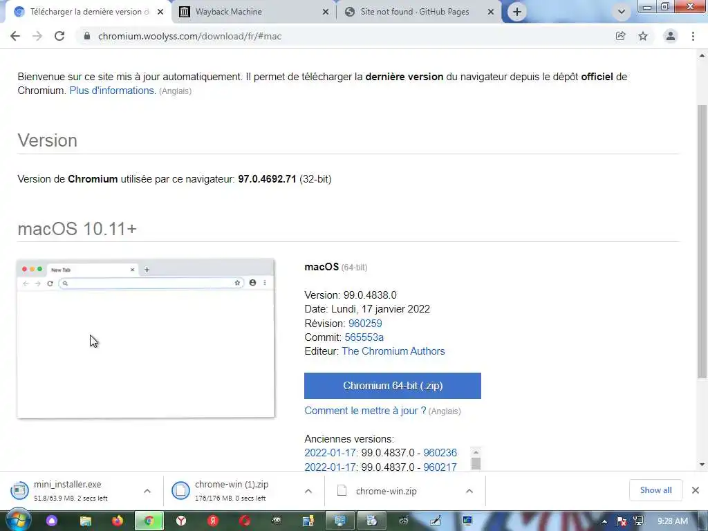The width and height of the screenshot is (708, 531).
Task: Click the Chrome taskbar button
Action: pos(149,521)
